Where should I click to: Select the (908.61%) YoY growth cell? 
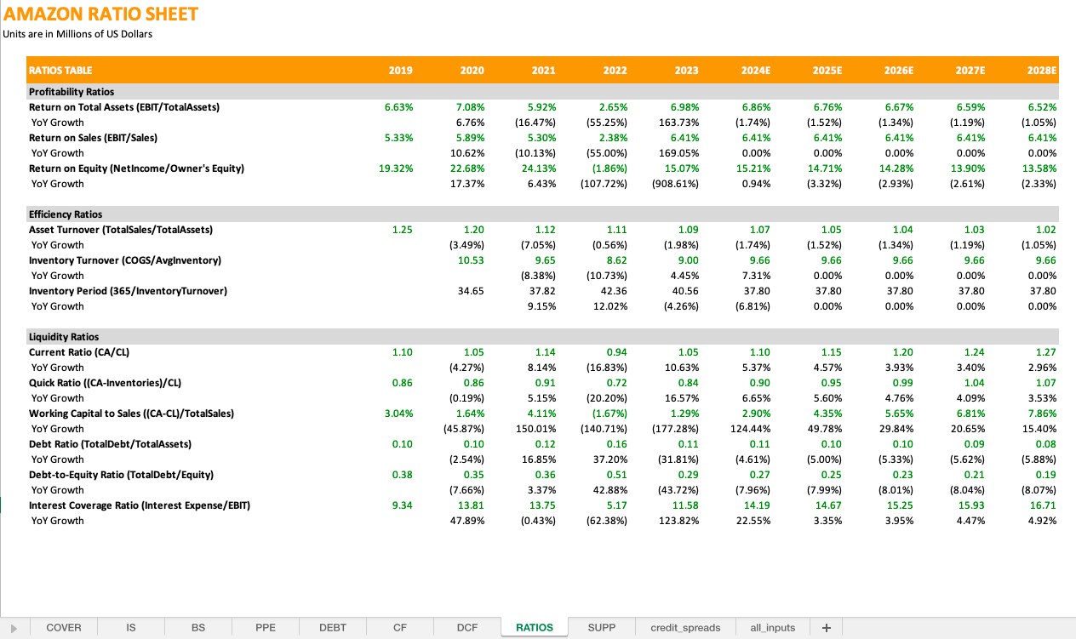point(677,184)
